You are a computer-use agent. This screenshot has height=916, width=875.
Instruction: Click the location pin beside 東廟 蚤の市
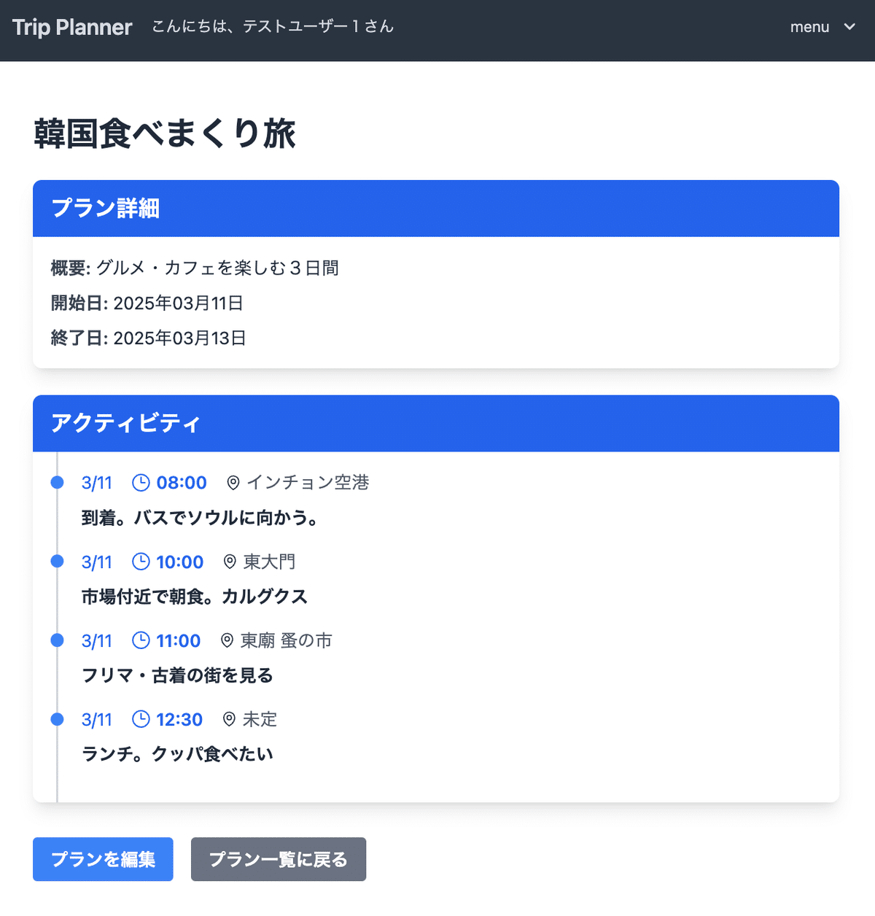pos(227,640)
